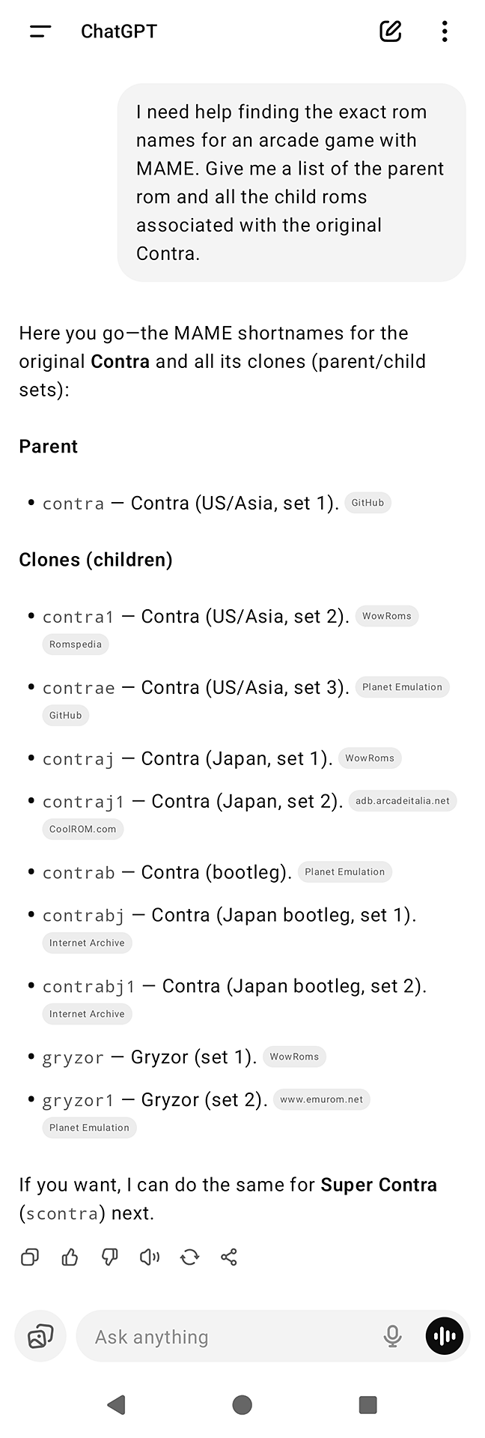
Task: Give the response a thumbs up
Action: pos(70,1257)
